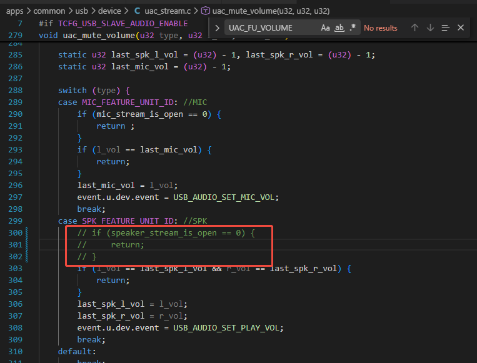
Task: Toggle Find in Selection icon
Action: pos(445,28)
